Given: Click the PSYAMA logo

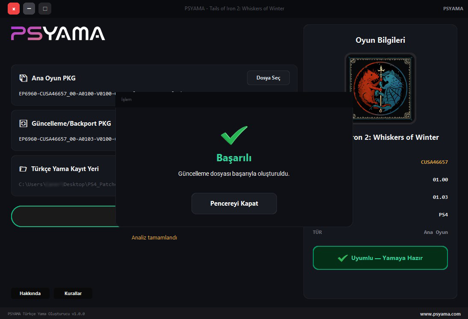Looking at the screenshot, I should [58, 33].
